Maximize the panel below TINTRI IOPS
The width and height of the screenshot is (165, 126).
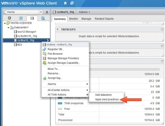tap(162, 46)
